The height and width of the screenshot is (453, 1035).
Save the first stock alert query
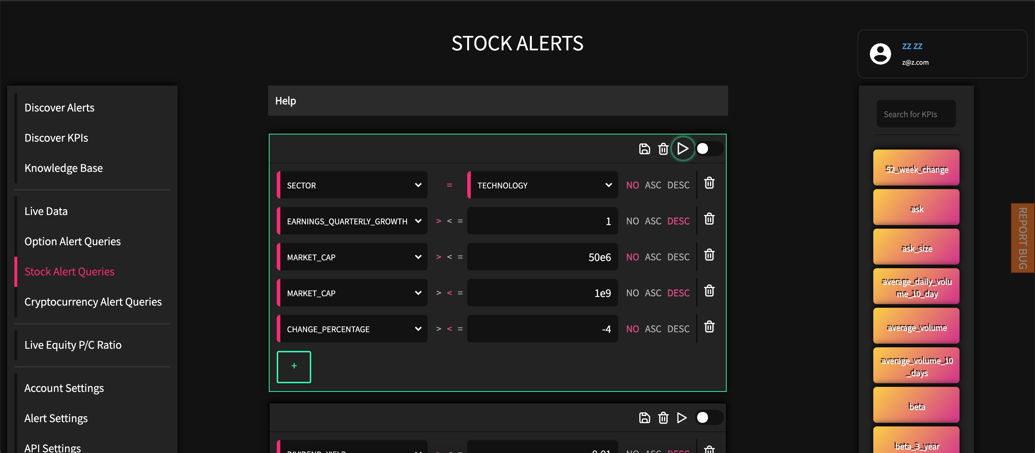[x=644, y=149]
